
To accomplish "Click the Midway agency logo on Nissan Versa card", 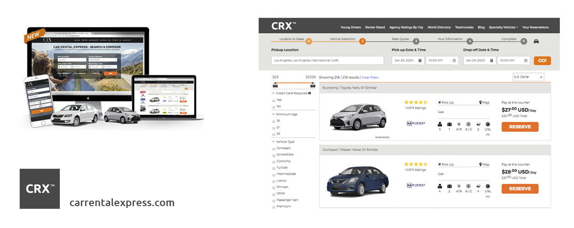I will click(x=416, y=186).
